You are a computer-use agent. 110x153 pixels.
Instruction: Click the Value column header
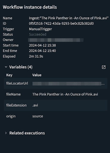coord(37,75)
